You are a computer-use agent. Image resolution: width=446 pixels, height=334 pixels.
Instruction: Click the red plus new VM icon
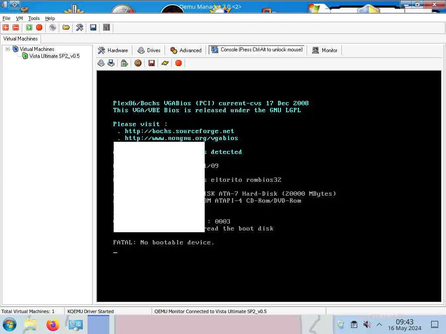(x=6, y=27)
